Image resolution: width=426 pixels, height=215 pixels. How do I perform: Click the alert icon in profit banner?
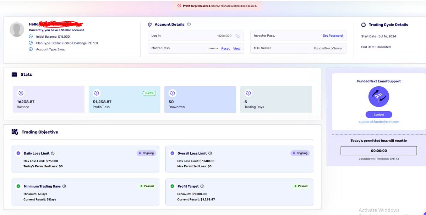tap(179, 6)
